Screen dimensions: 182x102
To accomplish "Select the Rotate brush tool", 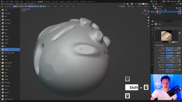I will 10,79.
